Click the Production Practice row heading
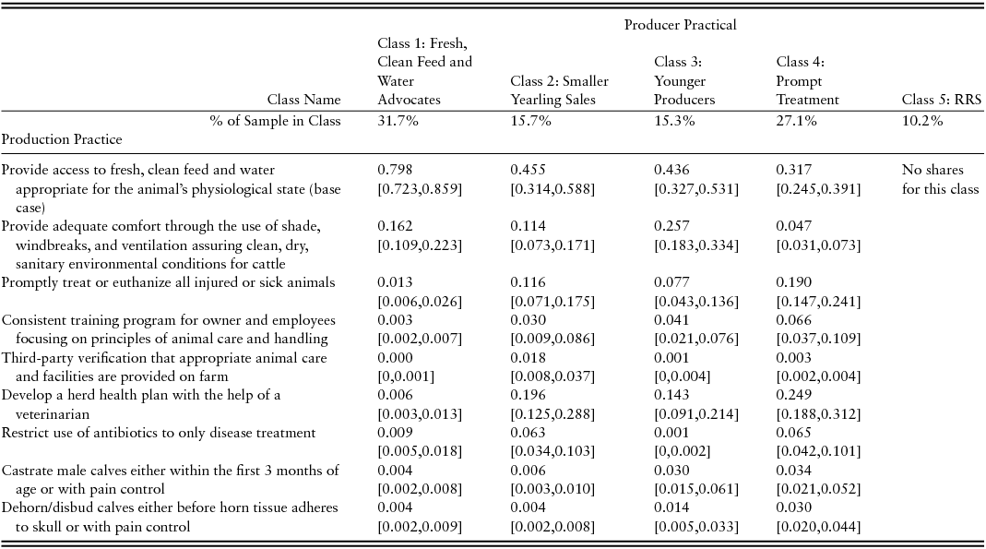Screen dimensions: 986x549 tap(62, 139)
